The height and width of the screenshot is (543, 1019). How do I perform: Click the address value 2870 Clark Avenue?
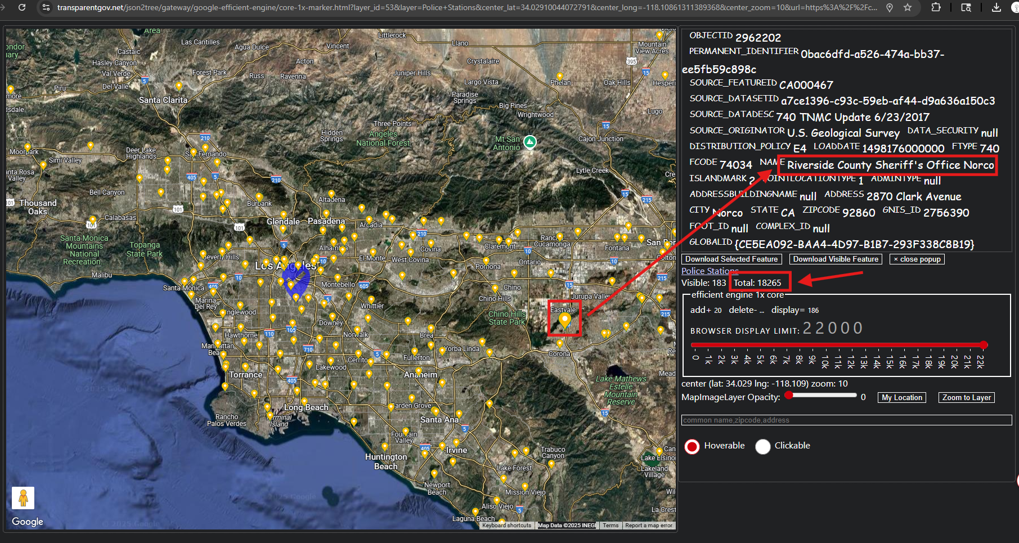point(914,197)
